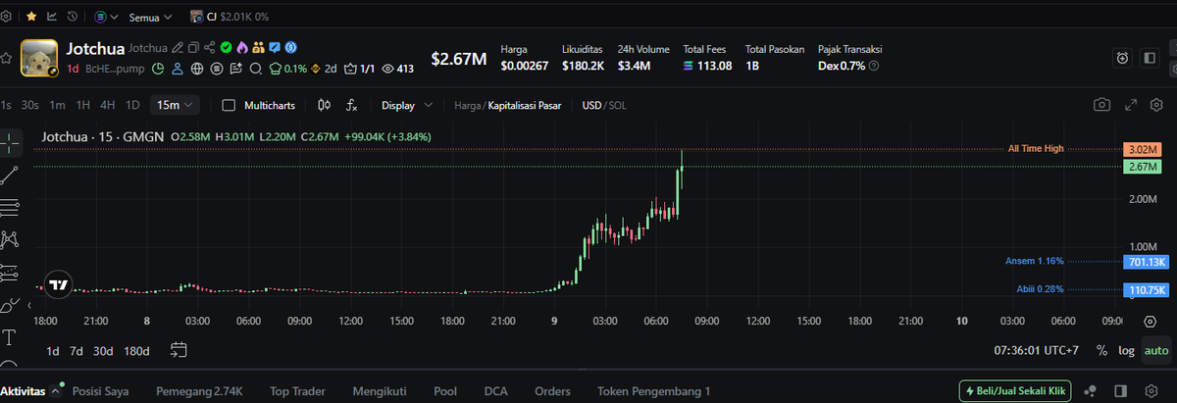Set chart range to 180d
The width and height of the screenshot is (1177, 403).
[136, 350]
